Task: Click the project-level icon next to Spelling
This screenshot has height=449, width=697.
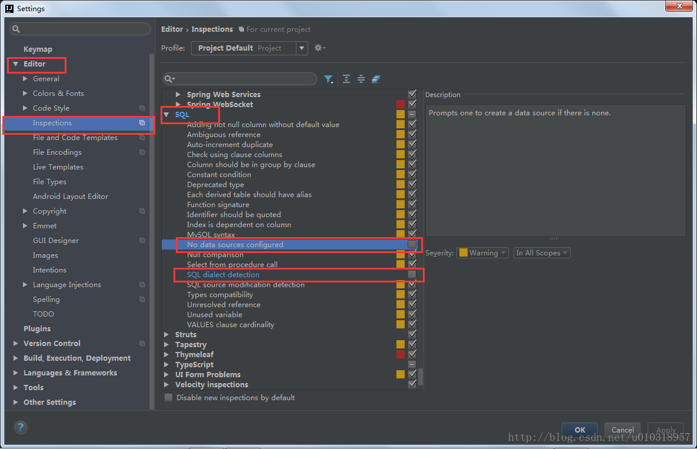Action: 142,299
